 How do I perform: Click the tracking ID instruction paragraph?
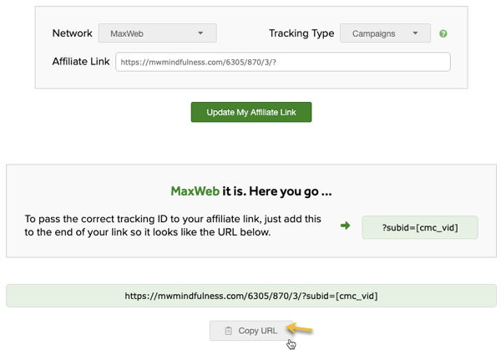[173, 226]
